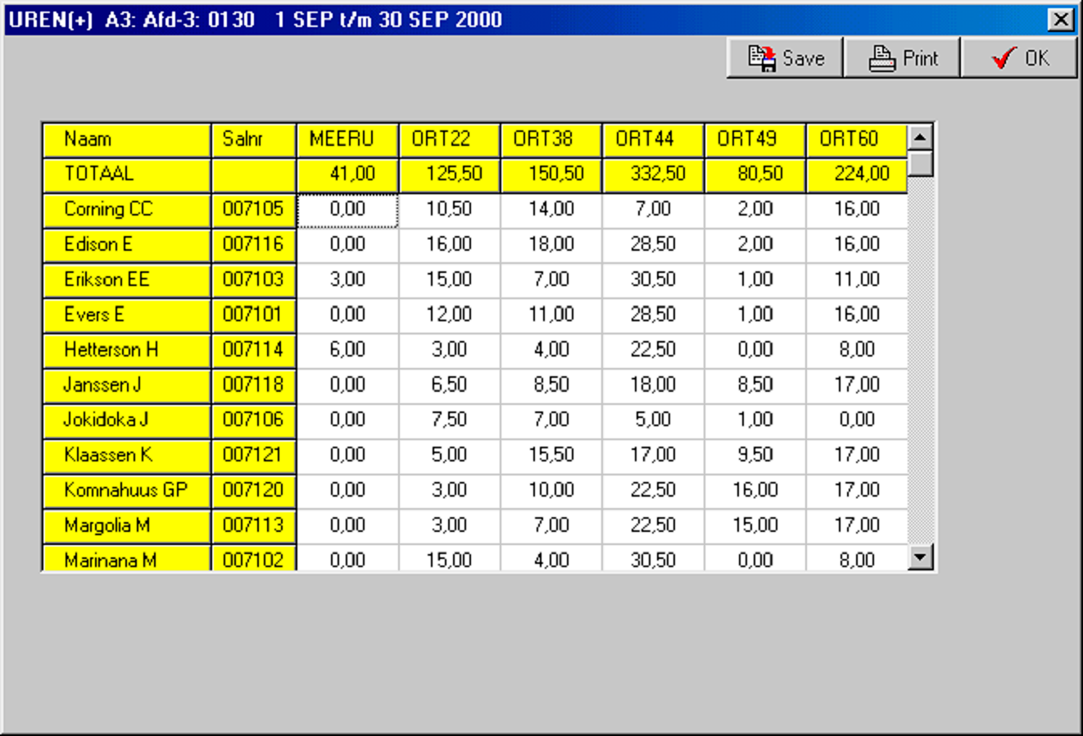Image resolution: width=1083 pixels, height=736 pixels.
Task: Select the Hetterson H name cell
Action: (x=127, y=351)
